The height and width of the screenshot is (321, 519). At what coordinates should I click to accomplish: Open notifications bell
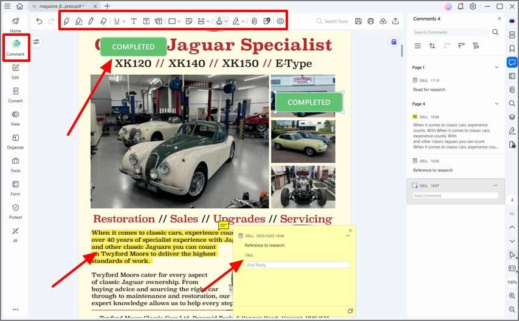[x=461, y=6]
